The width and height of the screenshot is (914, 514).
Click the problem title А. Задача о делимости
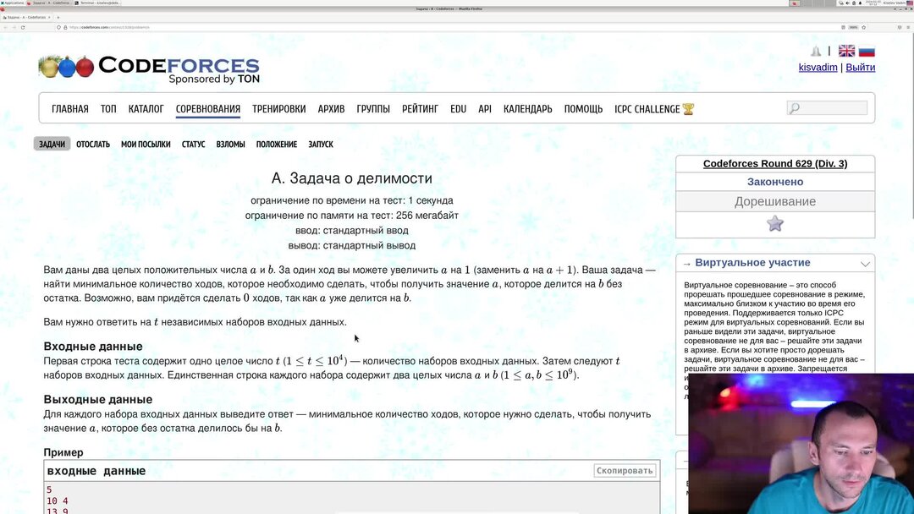351,178
